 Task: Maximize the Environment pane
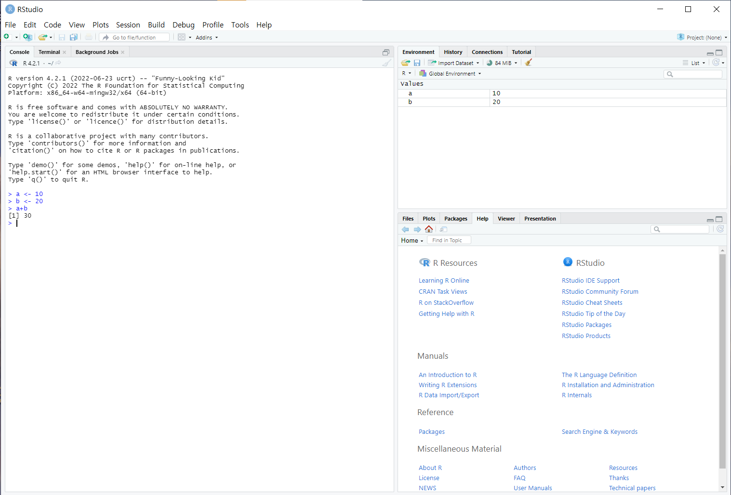[x=719, y=52]
